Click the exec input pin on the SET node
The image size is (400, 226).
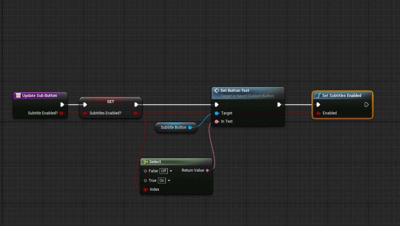point(85,104)
